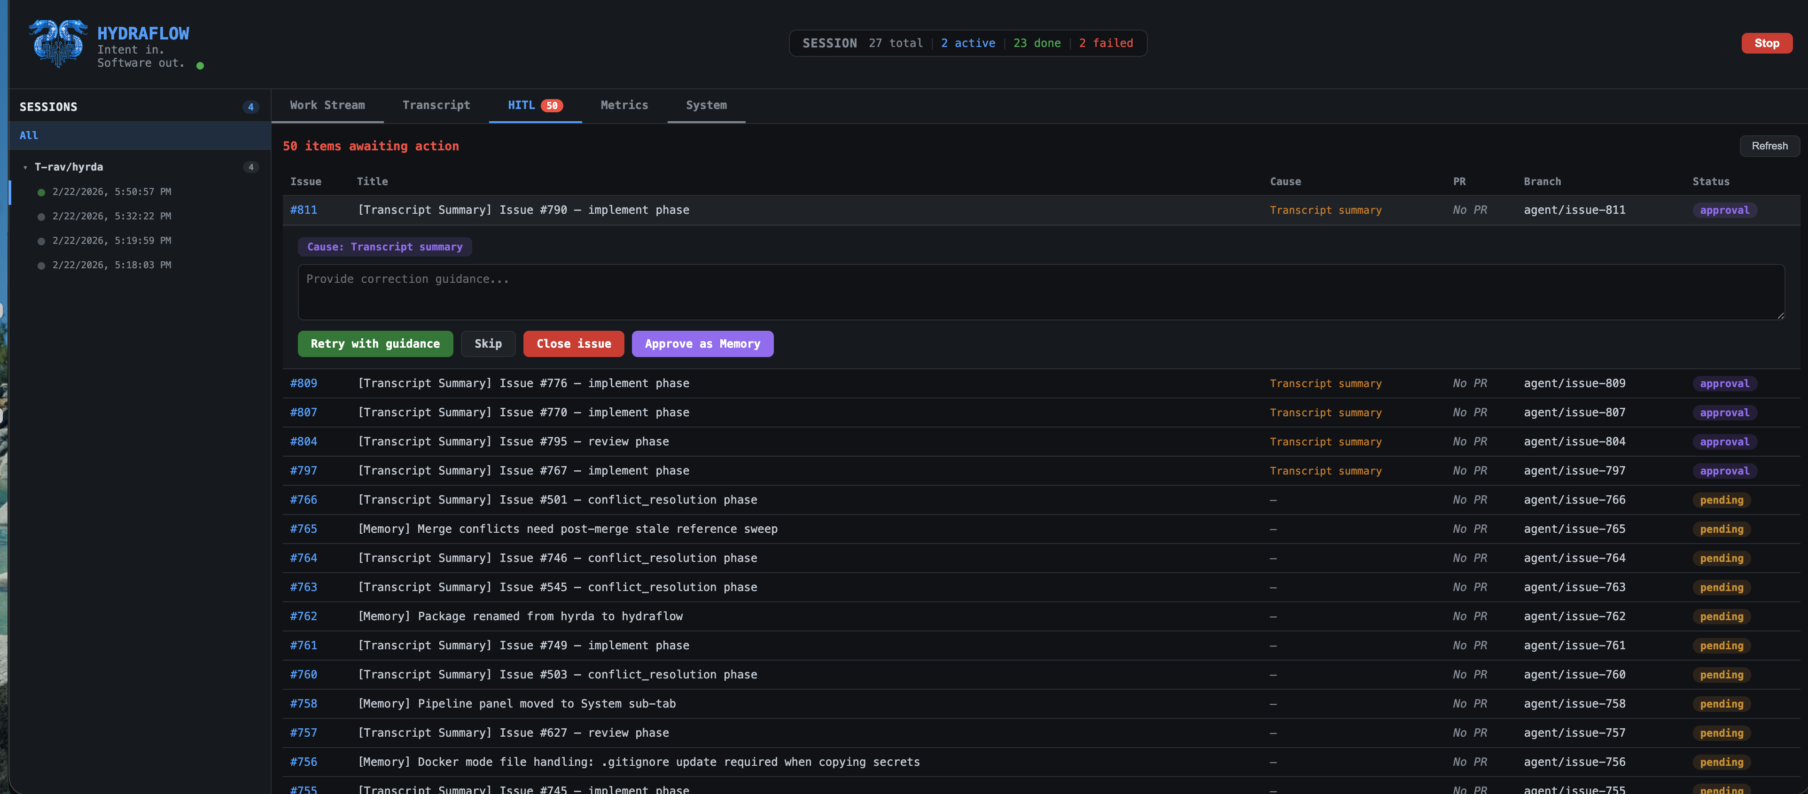Select the session dot for 5:50:57 PM session
Viewport: 1808px width, 794px height.
41,191
